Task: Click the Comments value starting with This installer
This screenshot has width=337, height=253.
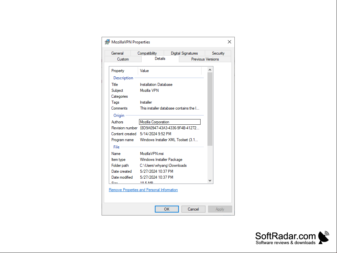Action: (170, 108)
